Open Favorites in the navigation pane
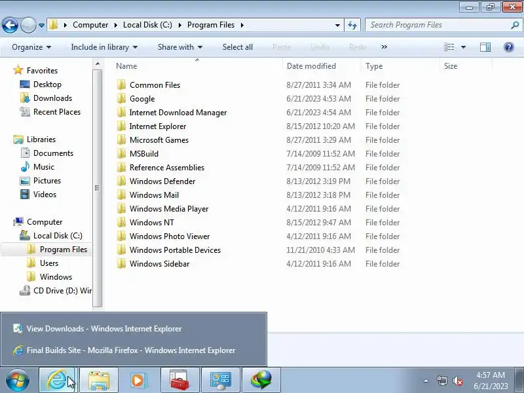Viewport: 524px width, 393px height. 35,71
